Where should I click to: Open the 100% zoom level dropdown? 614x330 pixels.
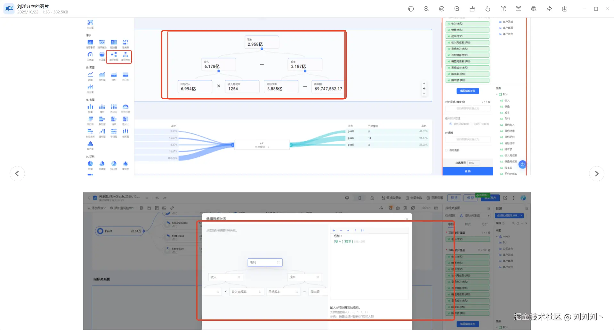(426, 208)
